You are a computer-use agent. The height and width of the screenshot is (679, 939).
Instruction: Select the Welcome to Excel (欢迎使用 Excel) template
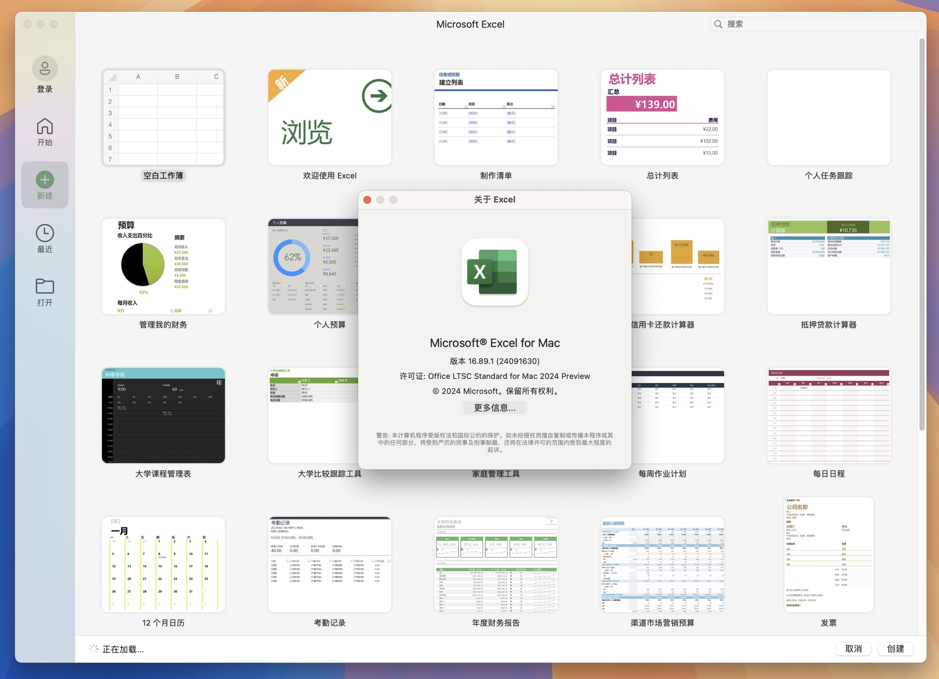click(329, 118)
